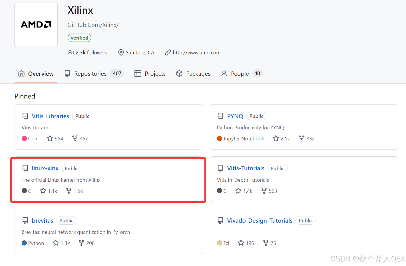Viewport: 406px width, 266px height.
Task: Click the star icon for Vitis_Libraries
Action: (x=50, y=138)
